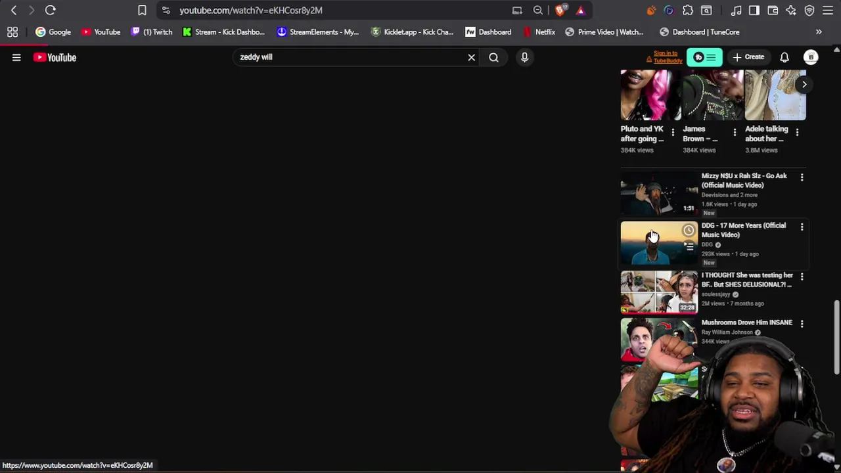Open the Brave Rewards triangle icon
The width and height of the screenshot is (841, 473).
(x=580, y=11)
